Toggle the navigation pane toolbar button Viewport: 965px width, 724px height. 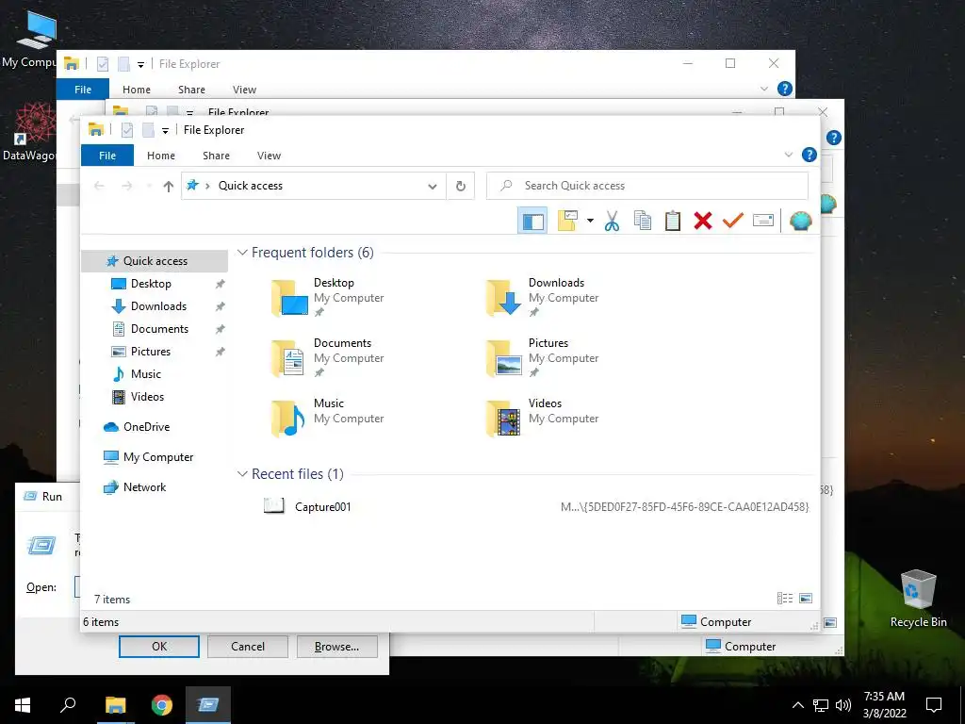click(532, 221)
